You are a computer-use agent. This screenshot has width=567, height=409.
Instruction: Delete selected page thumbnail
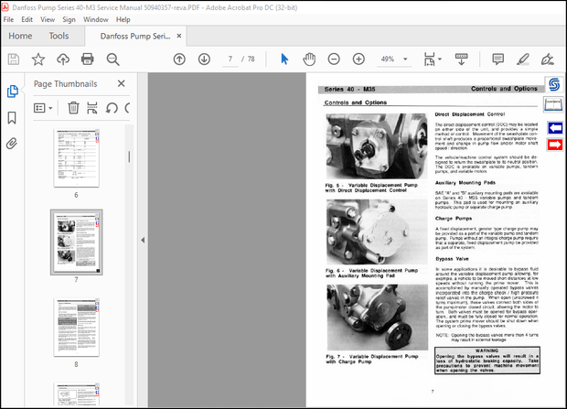point(73,108)
